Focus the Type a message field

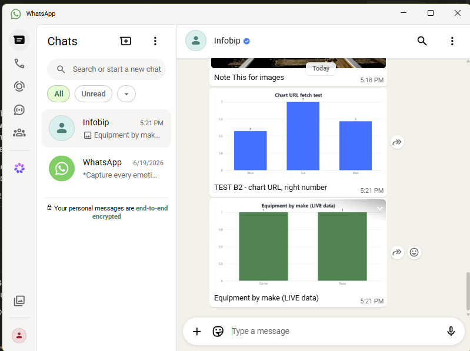point(336,331)
